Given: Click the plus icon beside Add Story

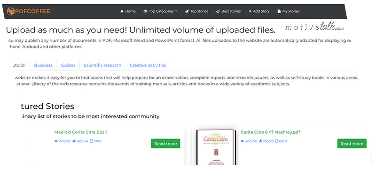Looking at the screenshot, I should point(250,11).
